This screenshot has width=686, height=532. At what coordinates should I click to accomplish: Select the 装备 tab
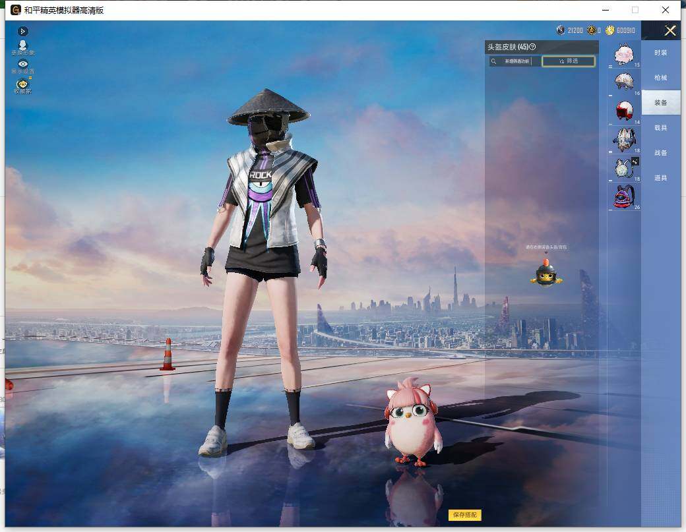661,102
